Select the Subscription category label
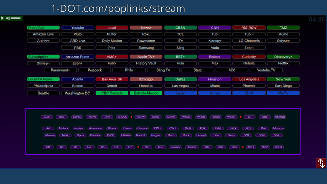This screenshot has height=184, width=327. (x=43, y=57)
